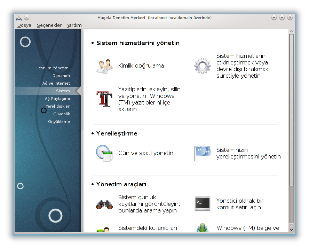Viewport: 309px width, 248px height.
Task: Click Yönetici olarak bir komut satırı açın
Action: click(x=240, y=204)
